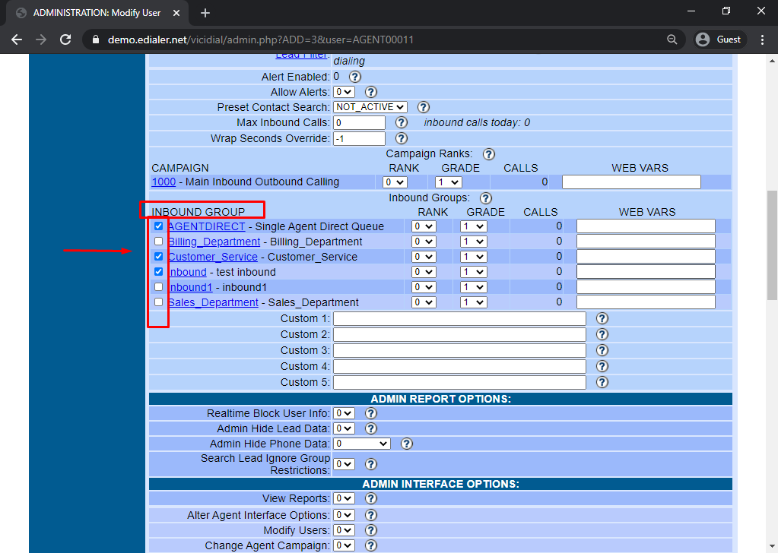Go back using the browser back arrow

[x=17, y=39]
